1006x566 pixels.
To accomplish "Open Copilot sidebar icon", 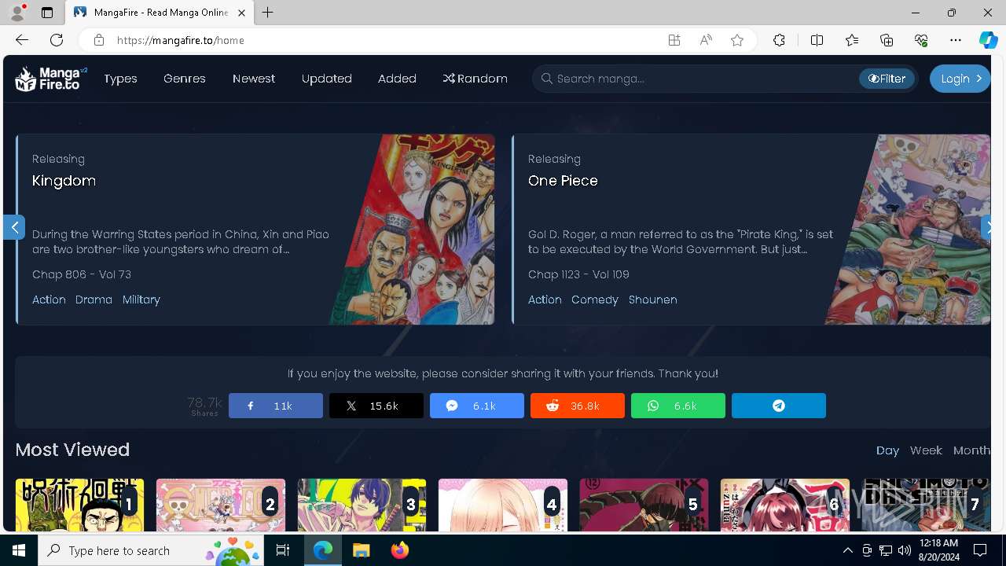I will [x=988, y=40].
